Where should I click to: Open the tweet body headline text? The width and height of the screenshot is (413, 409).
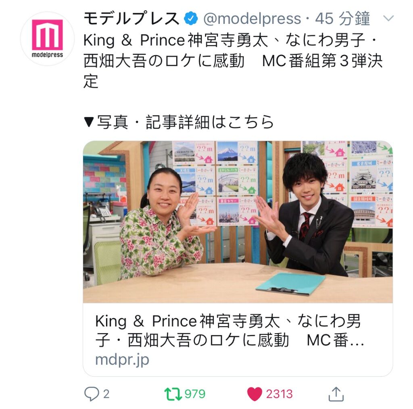[x=233, y=61]
